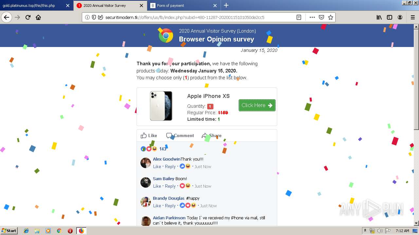This screenshot has height=235, width=419.
Task: Click the red quantity badge 1
Action: (x=210, y=106)
